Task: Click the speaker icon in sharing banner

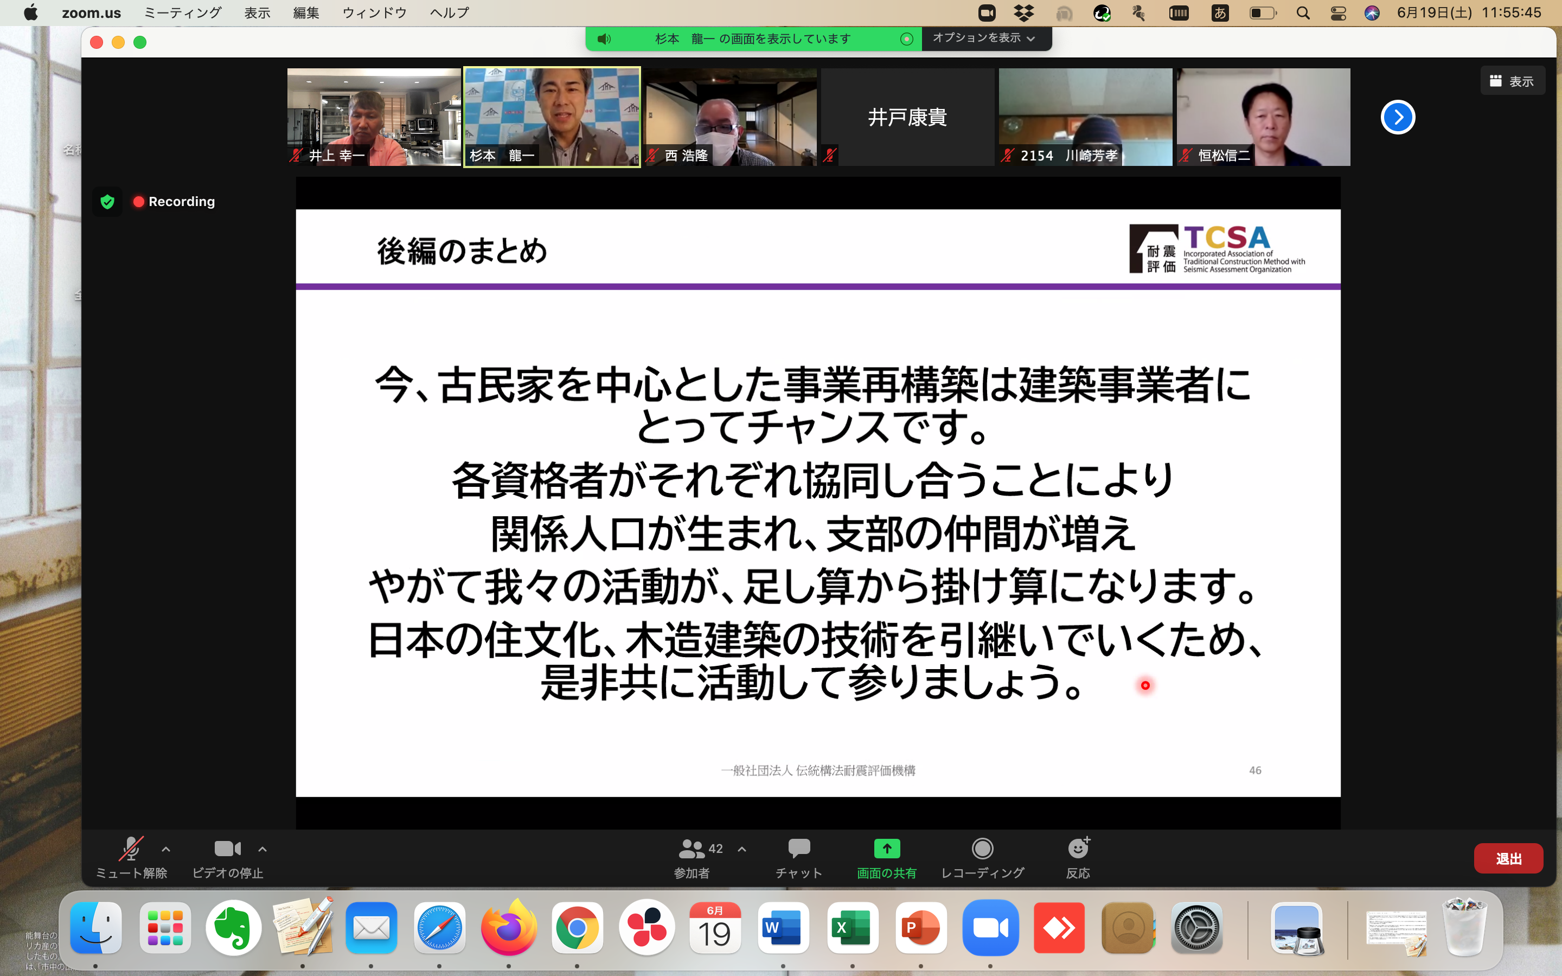Action: [x=604, y=40]
